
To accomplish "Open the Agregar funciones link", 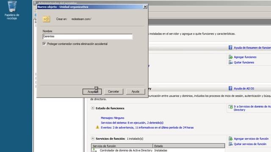I will tap(245, 57).
